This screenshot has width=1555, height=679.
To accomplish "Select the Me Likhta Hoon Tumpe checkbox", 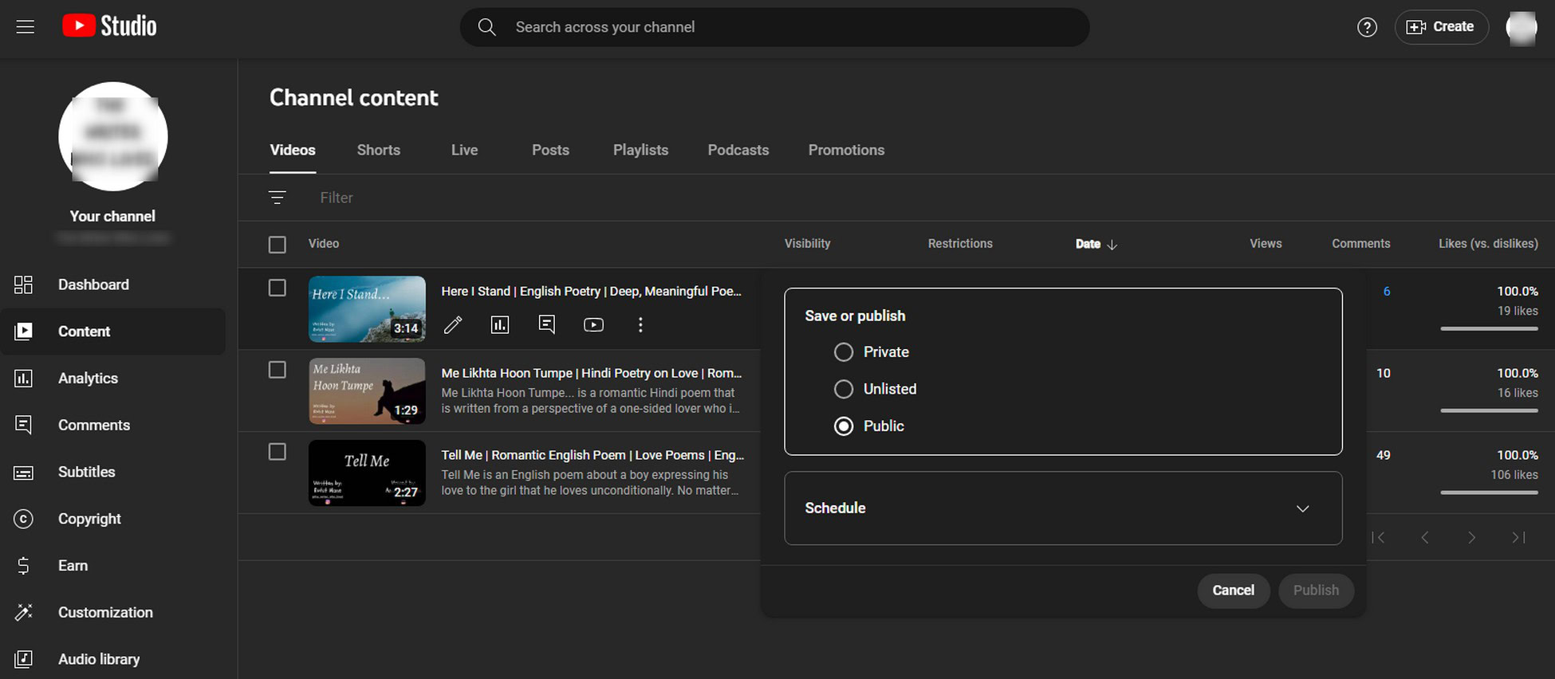I will click(x=278, y=370).
